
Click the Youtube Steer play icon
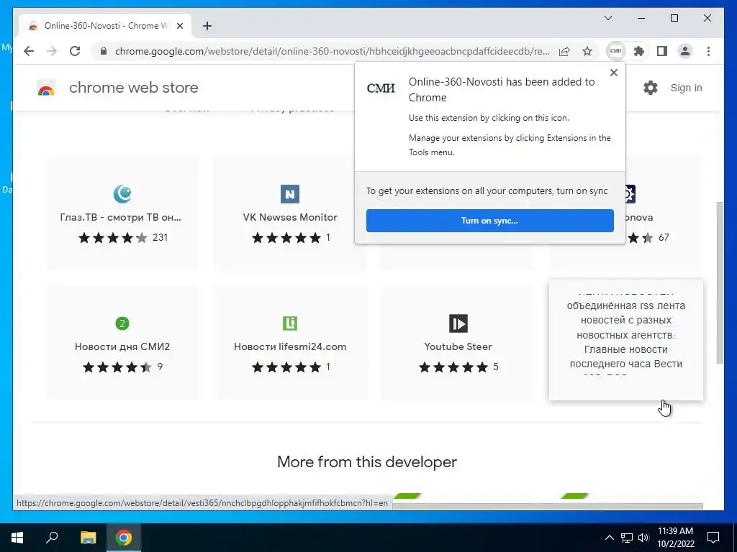click(x=458, y=323)
